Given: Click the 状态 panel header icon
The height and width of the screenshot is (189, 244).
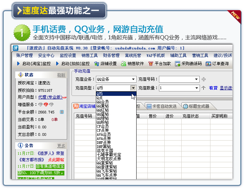Looking at the screenshot, I should pyautogui.click(x=21, y=75).
